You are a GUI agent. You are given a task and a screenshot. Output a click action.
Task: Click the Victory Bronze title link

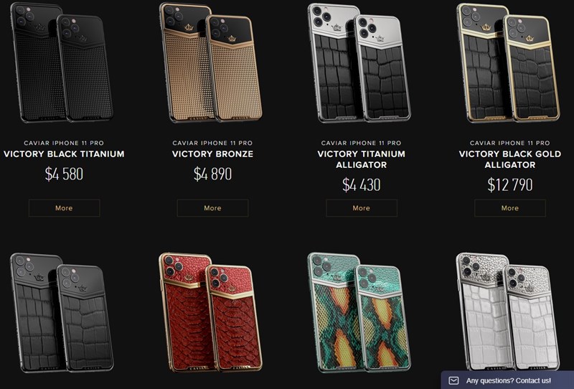click(x=212, y=154)
